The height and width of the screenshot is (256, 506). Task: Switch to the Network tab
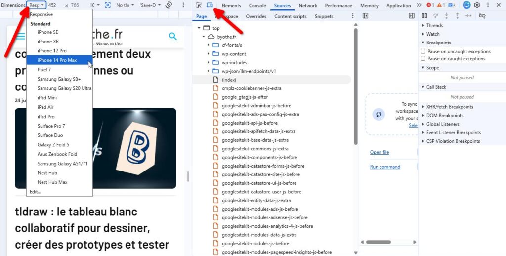[x=308, y=5]
